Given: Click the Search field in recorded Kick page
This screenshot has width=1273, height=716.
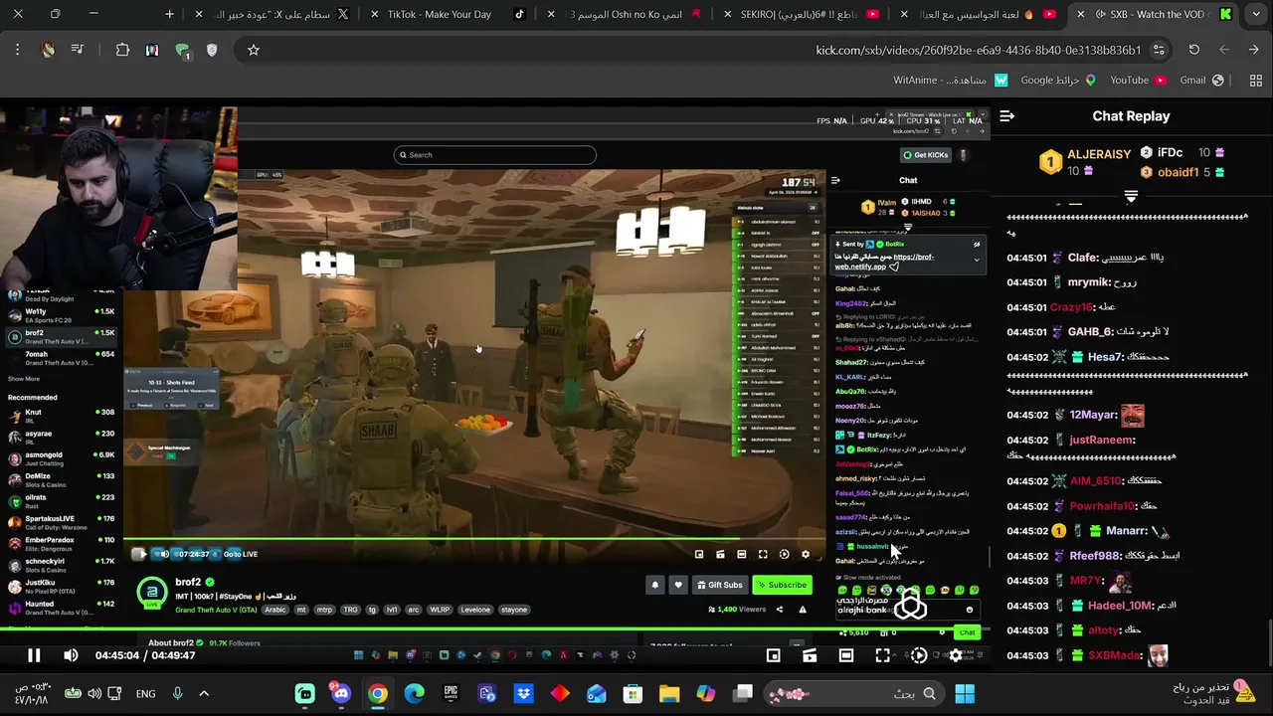Looking at the screenshot, I should point(495,155).
